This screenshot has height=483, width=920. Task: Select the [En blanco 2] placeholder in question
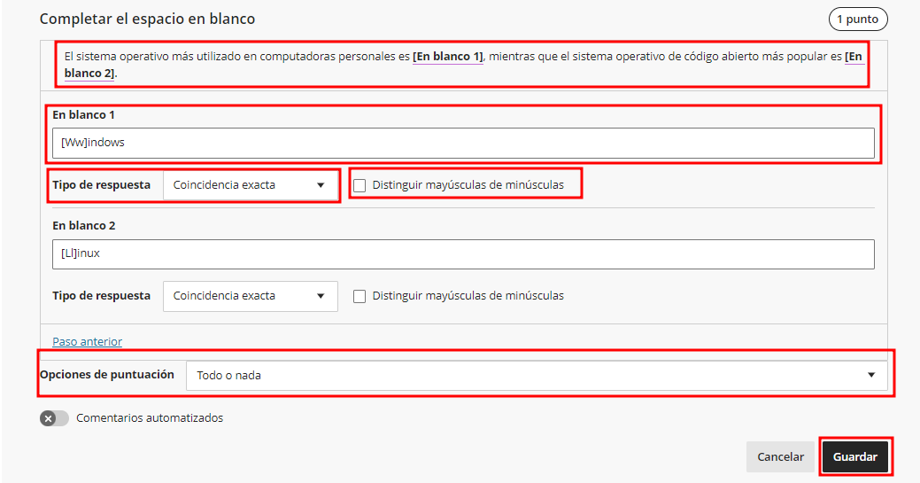pyautogui.click(x=854, y=57)
